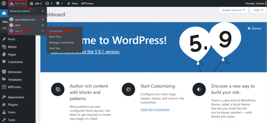
Task: Open the My Sites menu
Action: pyautogui.click(x=18, y=3)
